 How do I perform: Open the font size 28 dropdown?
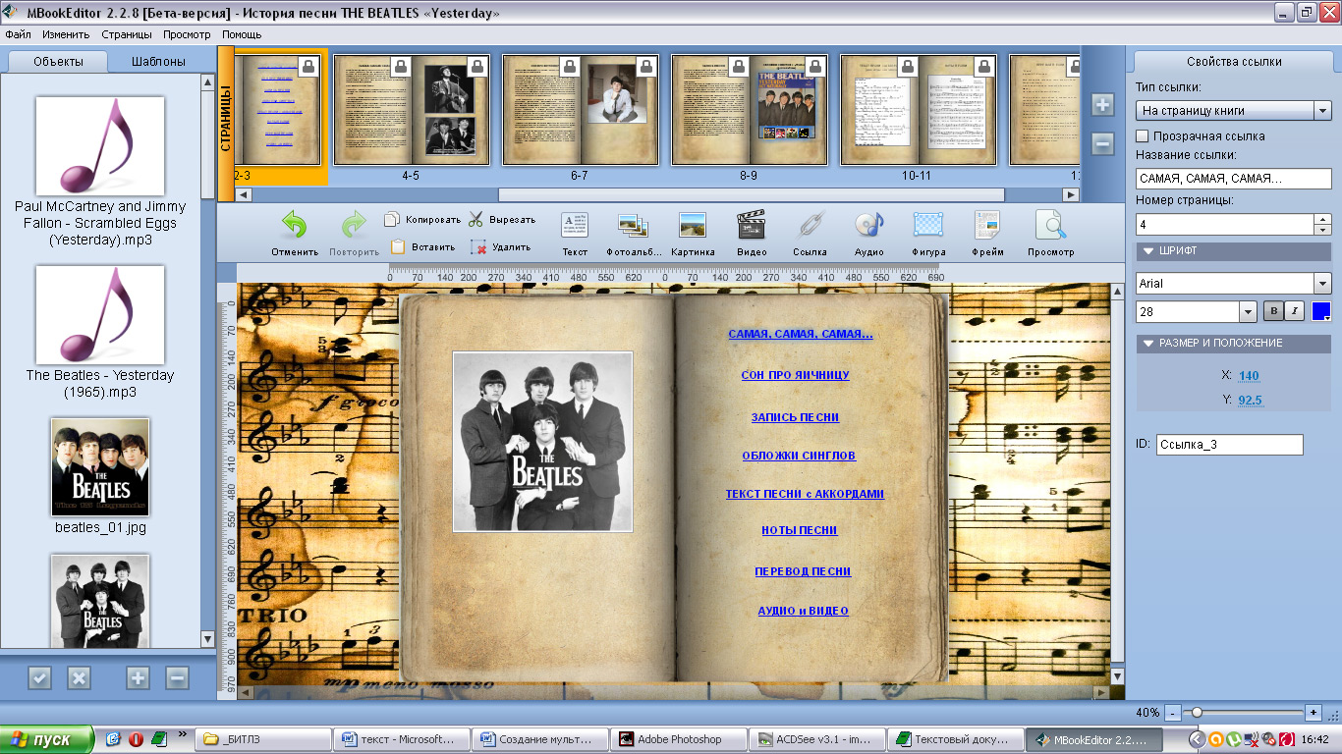(1249, 312)
